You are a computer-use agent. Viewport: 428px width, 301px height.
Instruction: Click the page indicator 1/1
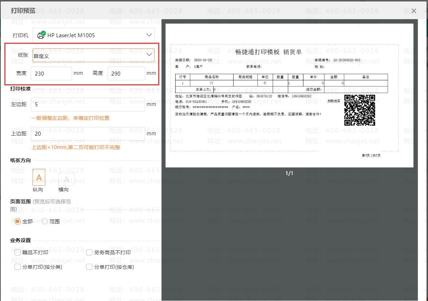(289, 173)
